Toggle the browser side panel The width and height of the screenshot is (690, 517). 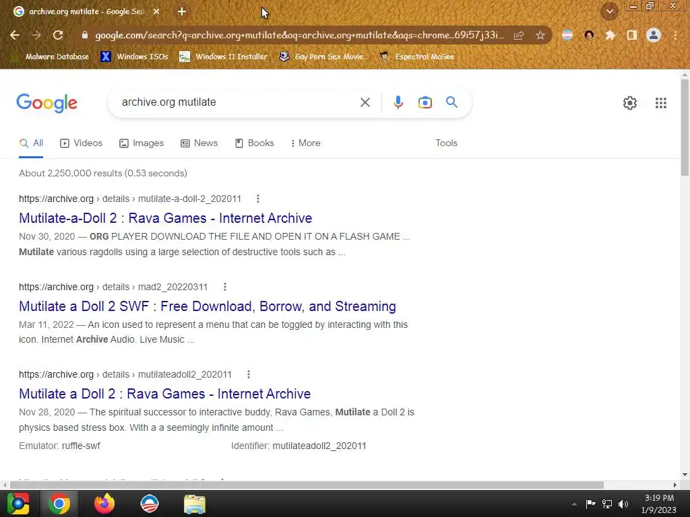632,35
